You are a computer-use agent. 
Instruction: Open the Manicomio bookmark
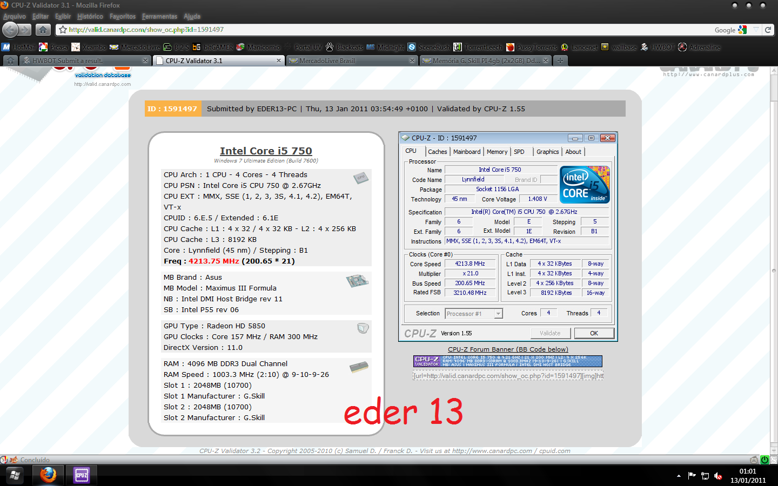coord(258,47)
